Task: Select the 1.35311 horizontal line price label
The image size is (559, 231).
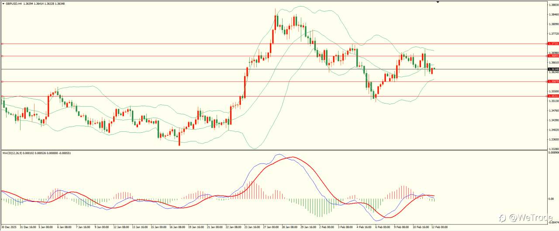Action: (553, 96)
